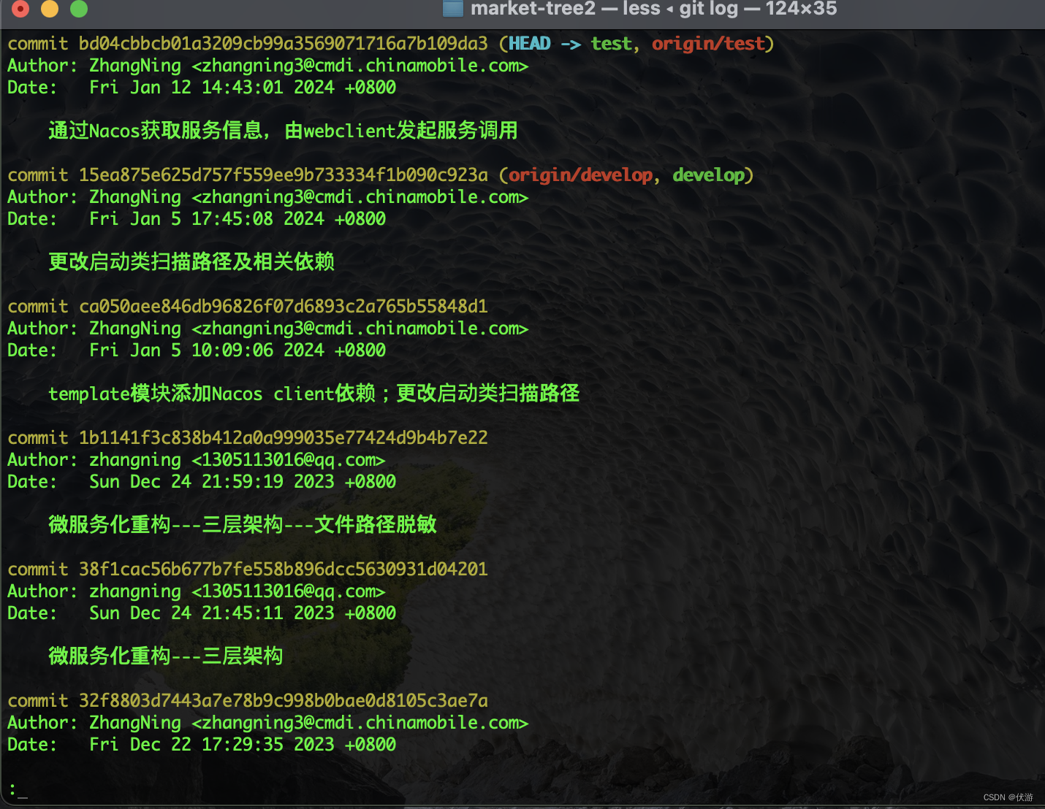Click the yellow minimize window button
Viewport: 1045px width, 809px height.
(x=50, y=9)
